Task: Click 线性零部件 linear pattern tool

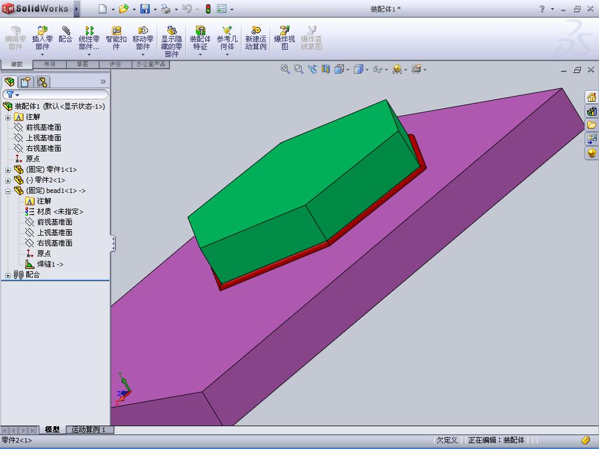Action: tap(89, 37)
